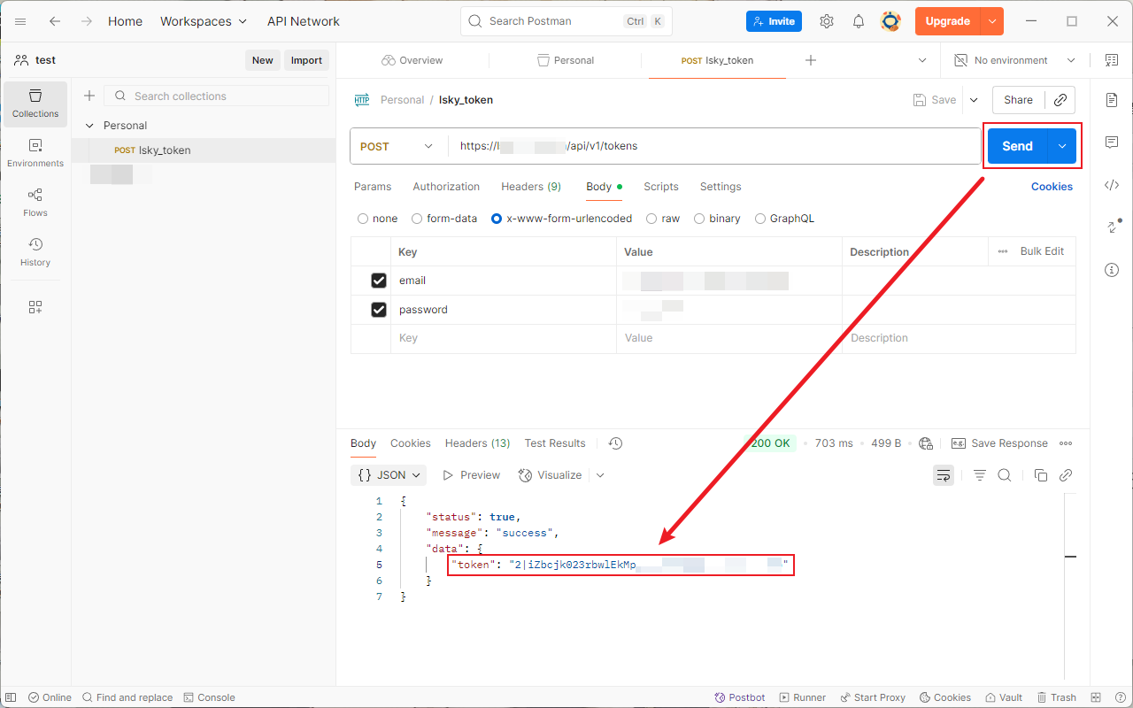Viewport: 1133px width, 708px height.
Task: Open the Info right sidebar icon
Action: 1112,270
